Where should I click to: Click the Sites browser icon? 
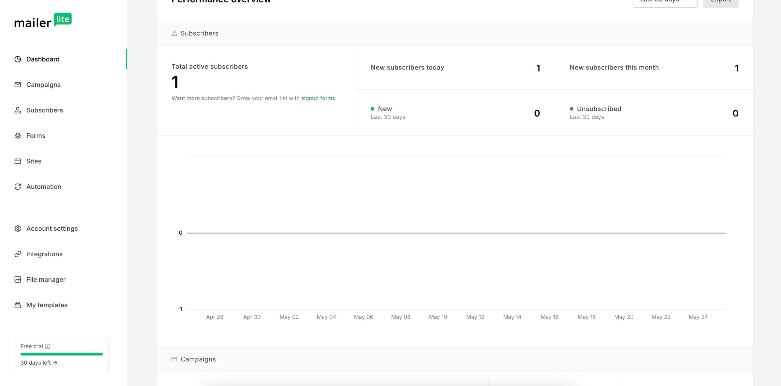(18, 161)
